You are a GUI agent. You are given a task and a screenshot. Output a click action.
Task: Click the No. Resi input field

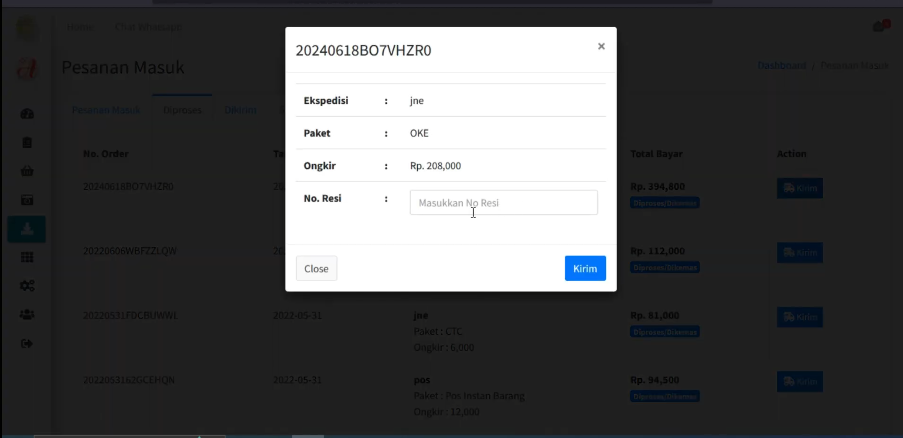503,203
